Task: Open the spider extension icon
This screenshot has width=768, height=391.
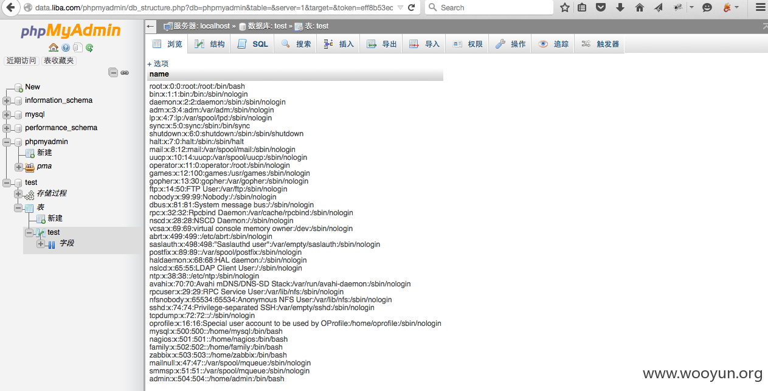Action: [678, 8]
